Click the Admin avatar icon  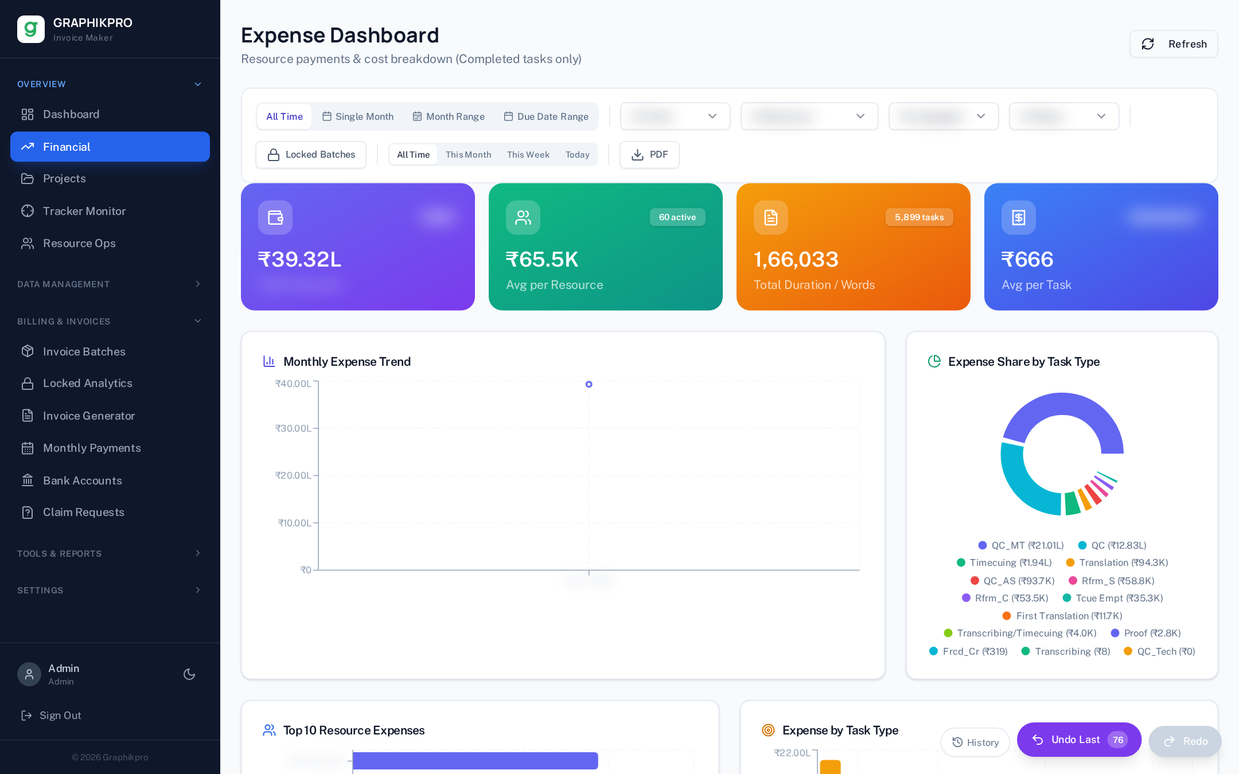click(29, 674)
